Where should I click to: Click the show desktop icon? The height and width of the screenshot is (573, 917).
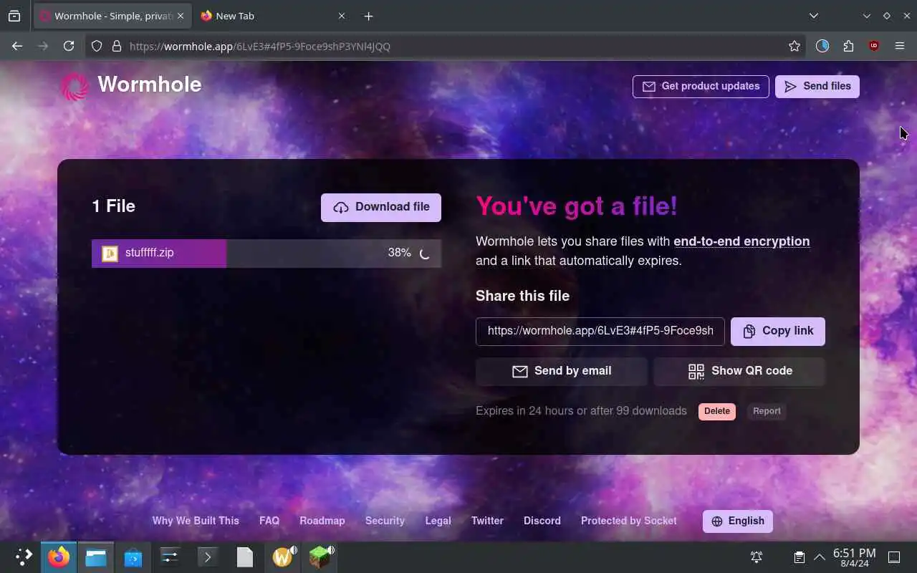pyautogui.click(x=894, y=557)
